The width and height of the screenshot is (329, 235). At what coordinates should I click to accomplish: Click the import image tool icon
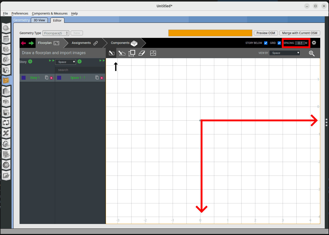click(153, 53)
